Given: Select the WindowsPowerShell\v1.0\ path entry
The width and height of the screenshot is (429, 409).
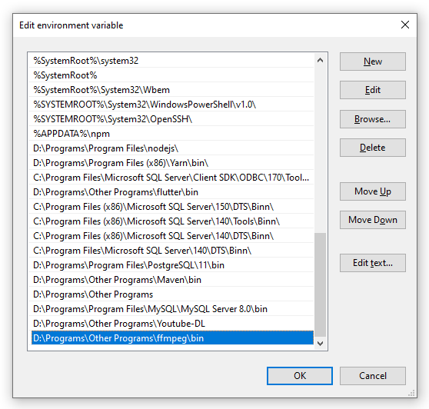Looking at the screenshot, I should pos(171,105).
